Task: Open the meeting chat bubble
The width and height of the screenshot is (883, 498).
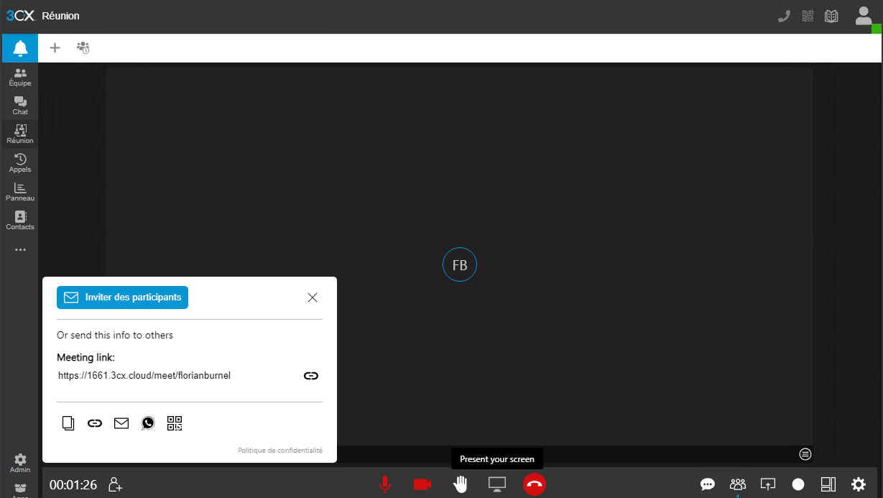Action: [708, 484]
